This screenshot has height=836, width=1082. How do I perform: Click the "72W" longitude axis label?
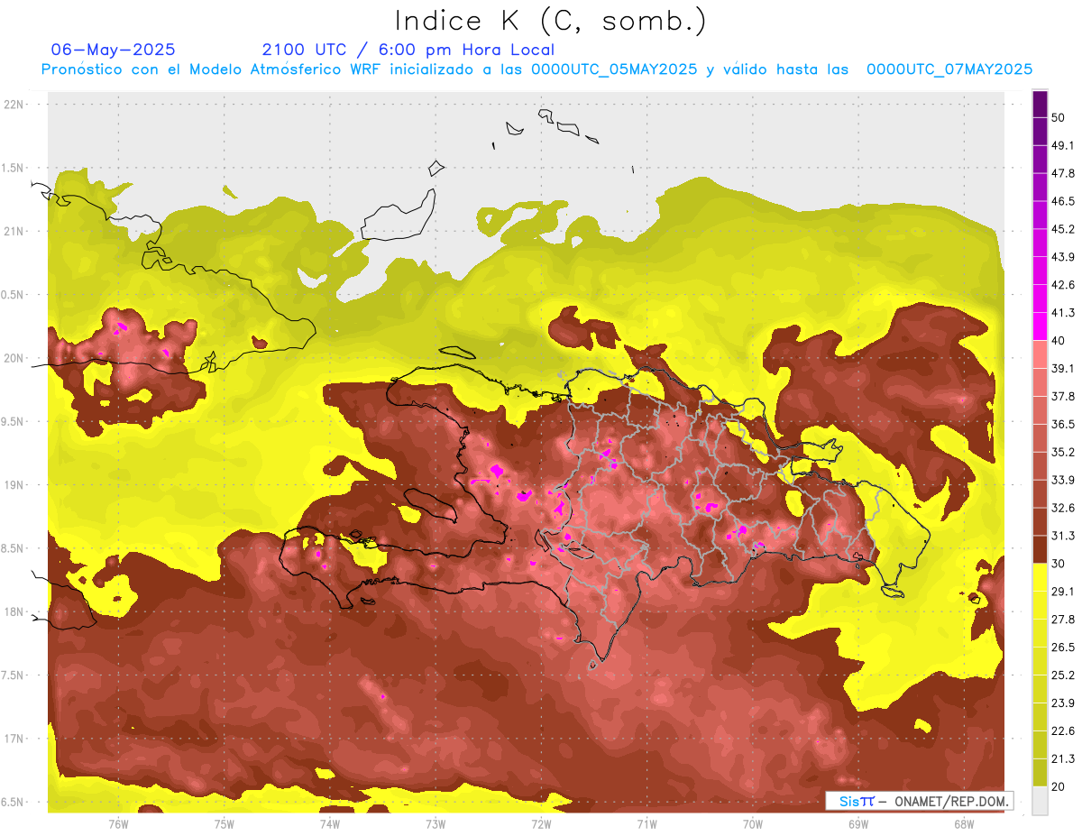tap(541, 824)
